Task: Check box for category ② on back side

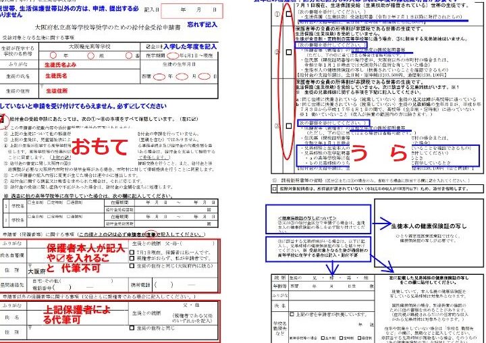Action: tap(289, 52)
